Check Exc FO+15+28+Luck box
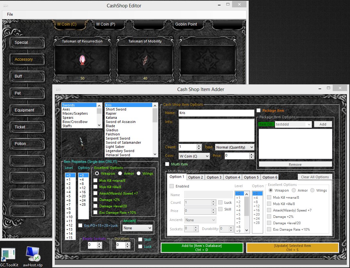 tap(80, 226)
